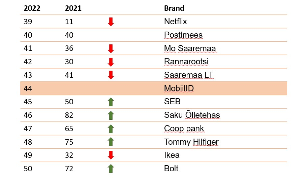Click the red down arrow beside Netflix
The height and width of the screenshot is (180, 306).
click(111, 22)
